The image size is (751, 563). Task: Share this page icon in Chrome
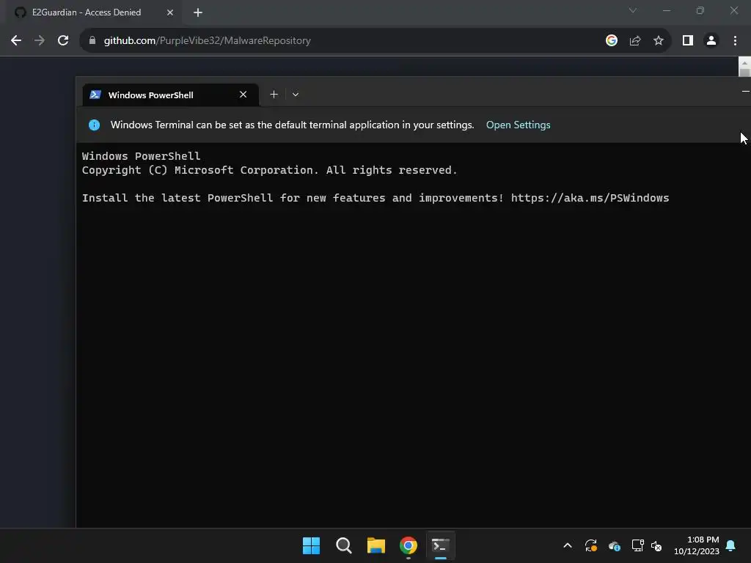click(635, 41)
